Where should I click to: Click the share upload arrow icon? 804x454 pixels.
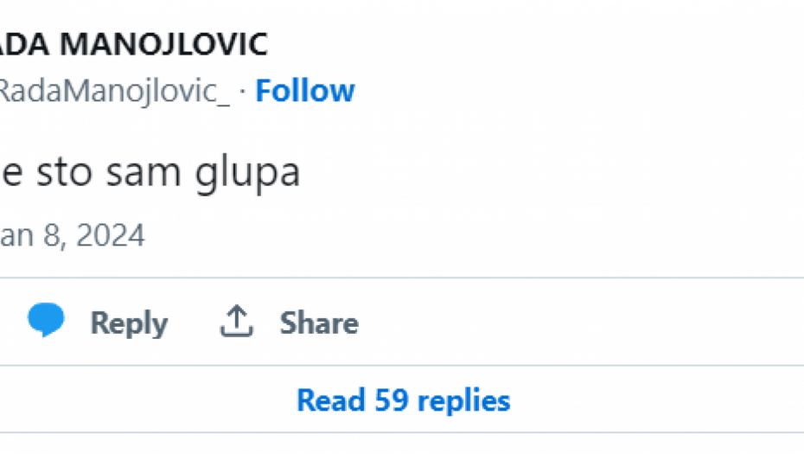[x=236, y=322]
